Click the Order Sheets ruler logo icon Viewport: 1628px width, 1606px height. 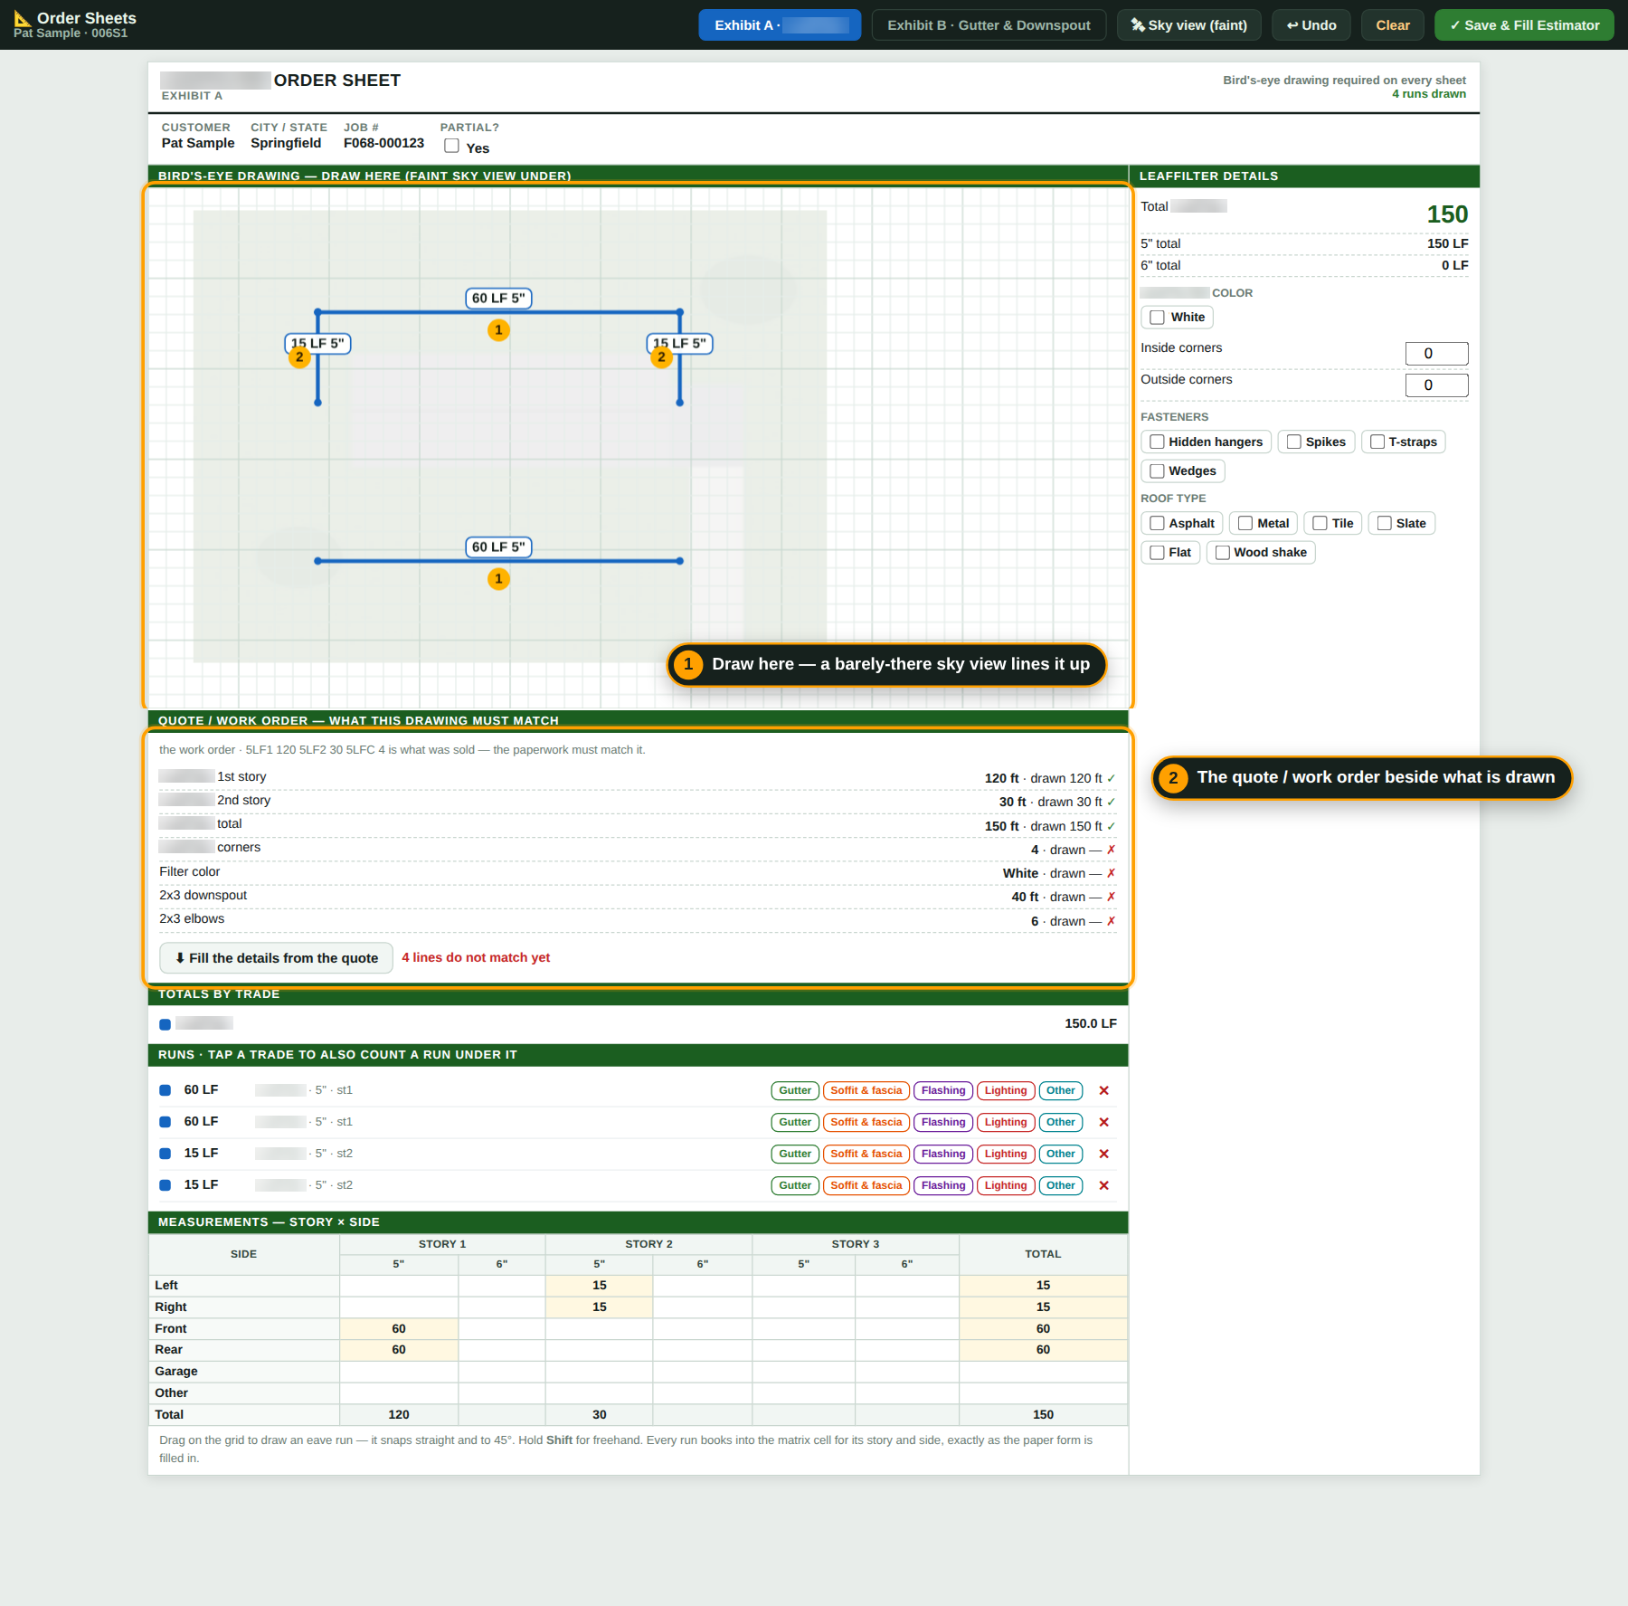(x=23, y=18)
